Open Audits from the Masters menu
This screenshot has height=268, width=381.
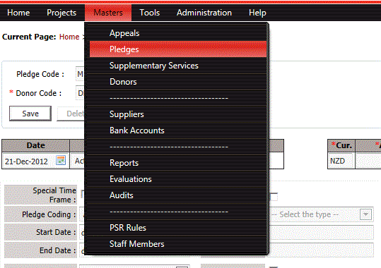[x=178, y=195]
